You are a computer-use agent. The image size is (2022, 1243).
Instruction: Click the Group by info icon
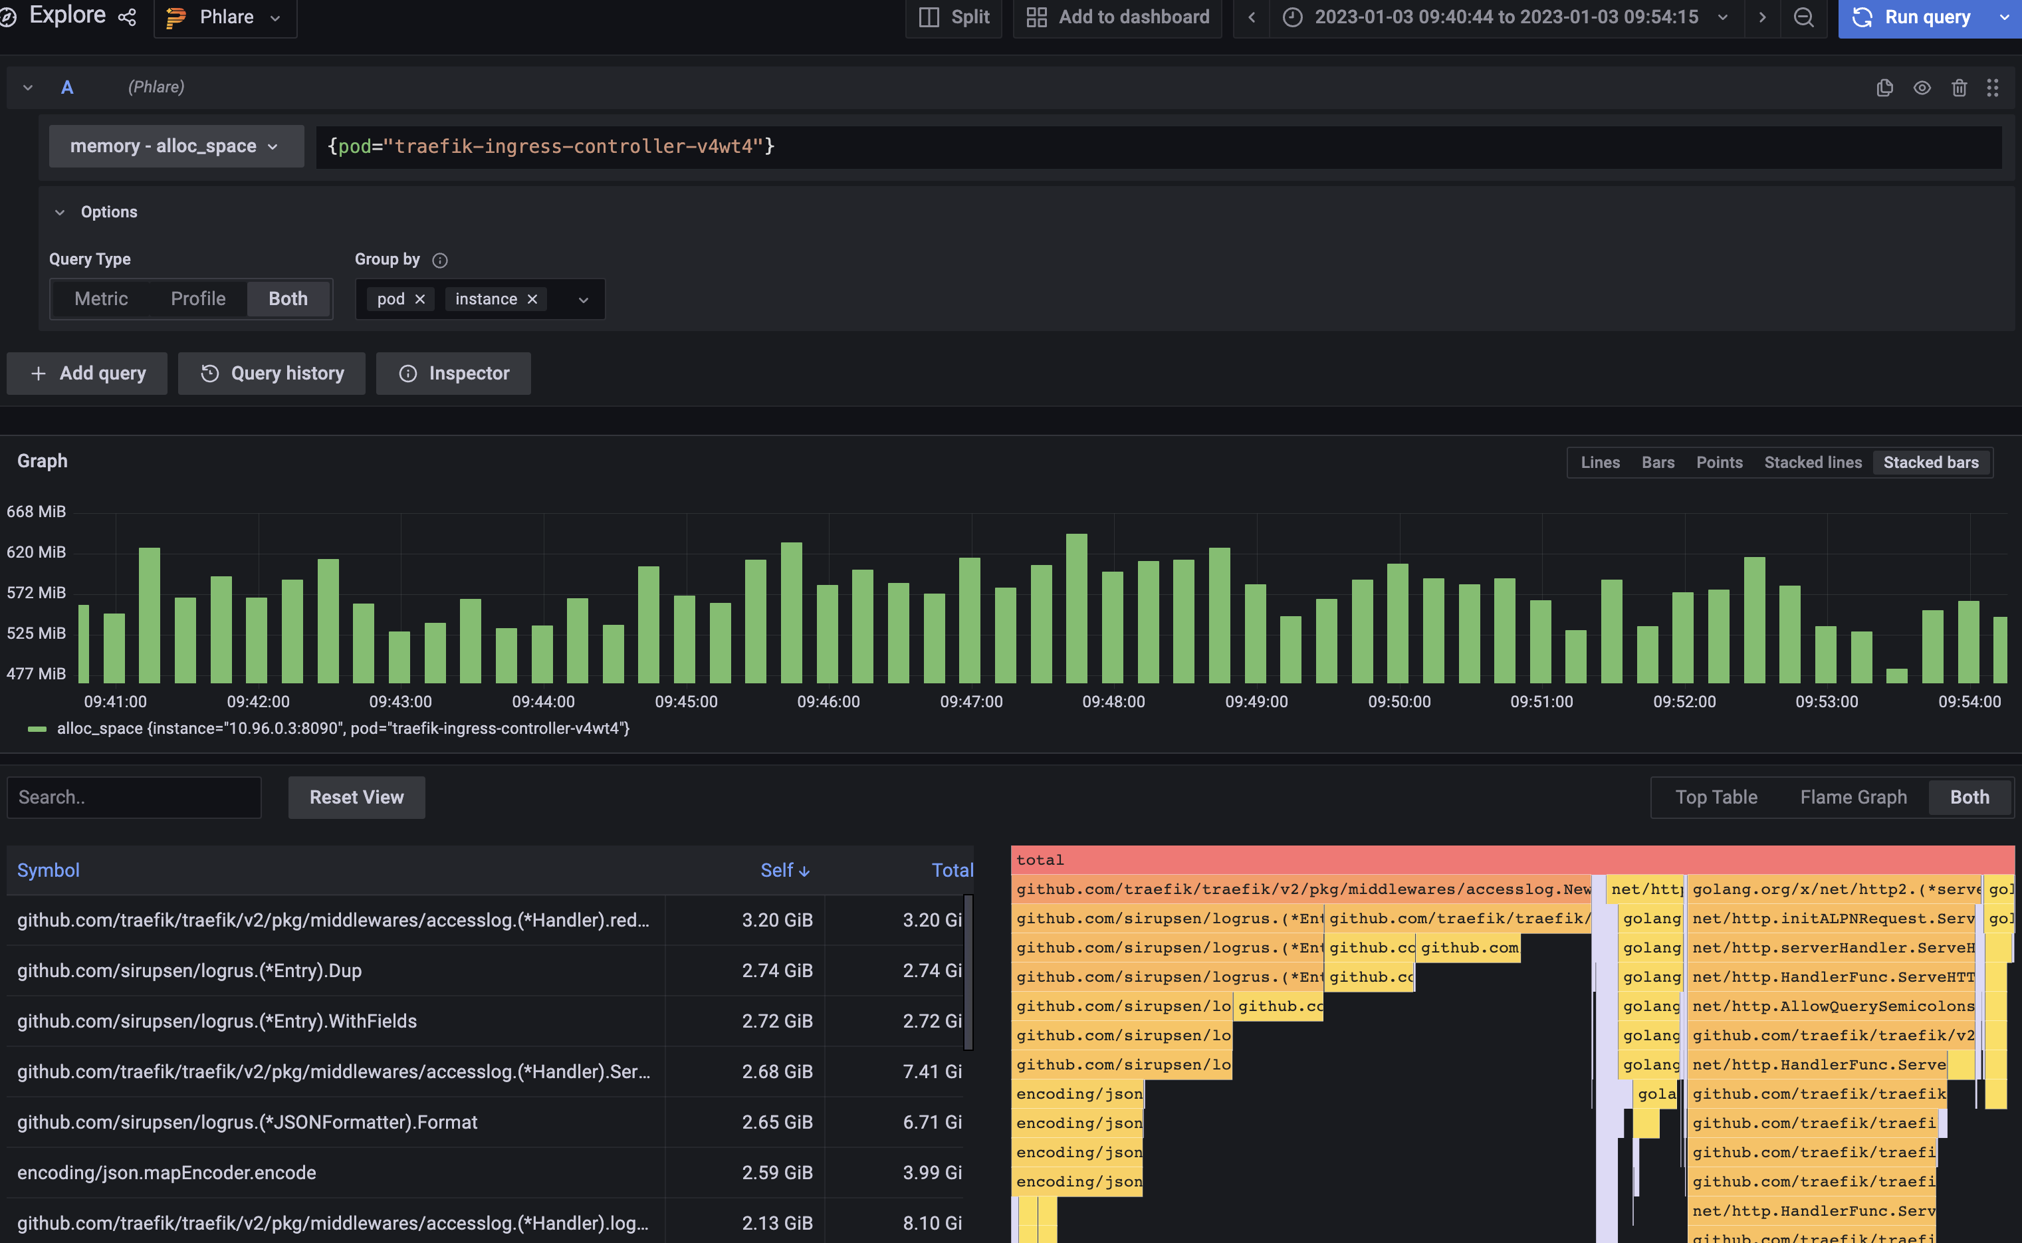[x=440, y=261]
